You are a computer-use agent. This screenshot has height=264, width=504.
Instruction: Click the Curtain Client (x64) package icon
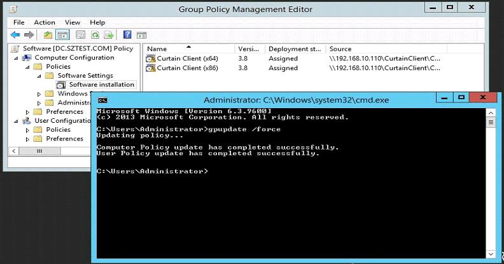coord(151,59)
